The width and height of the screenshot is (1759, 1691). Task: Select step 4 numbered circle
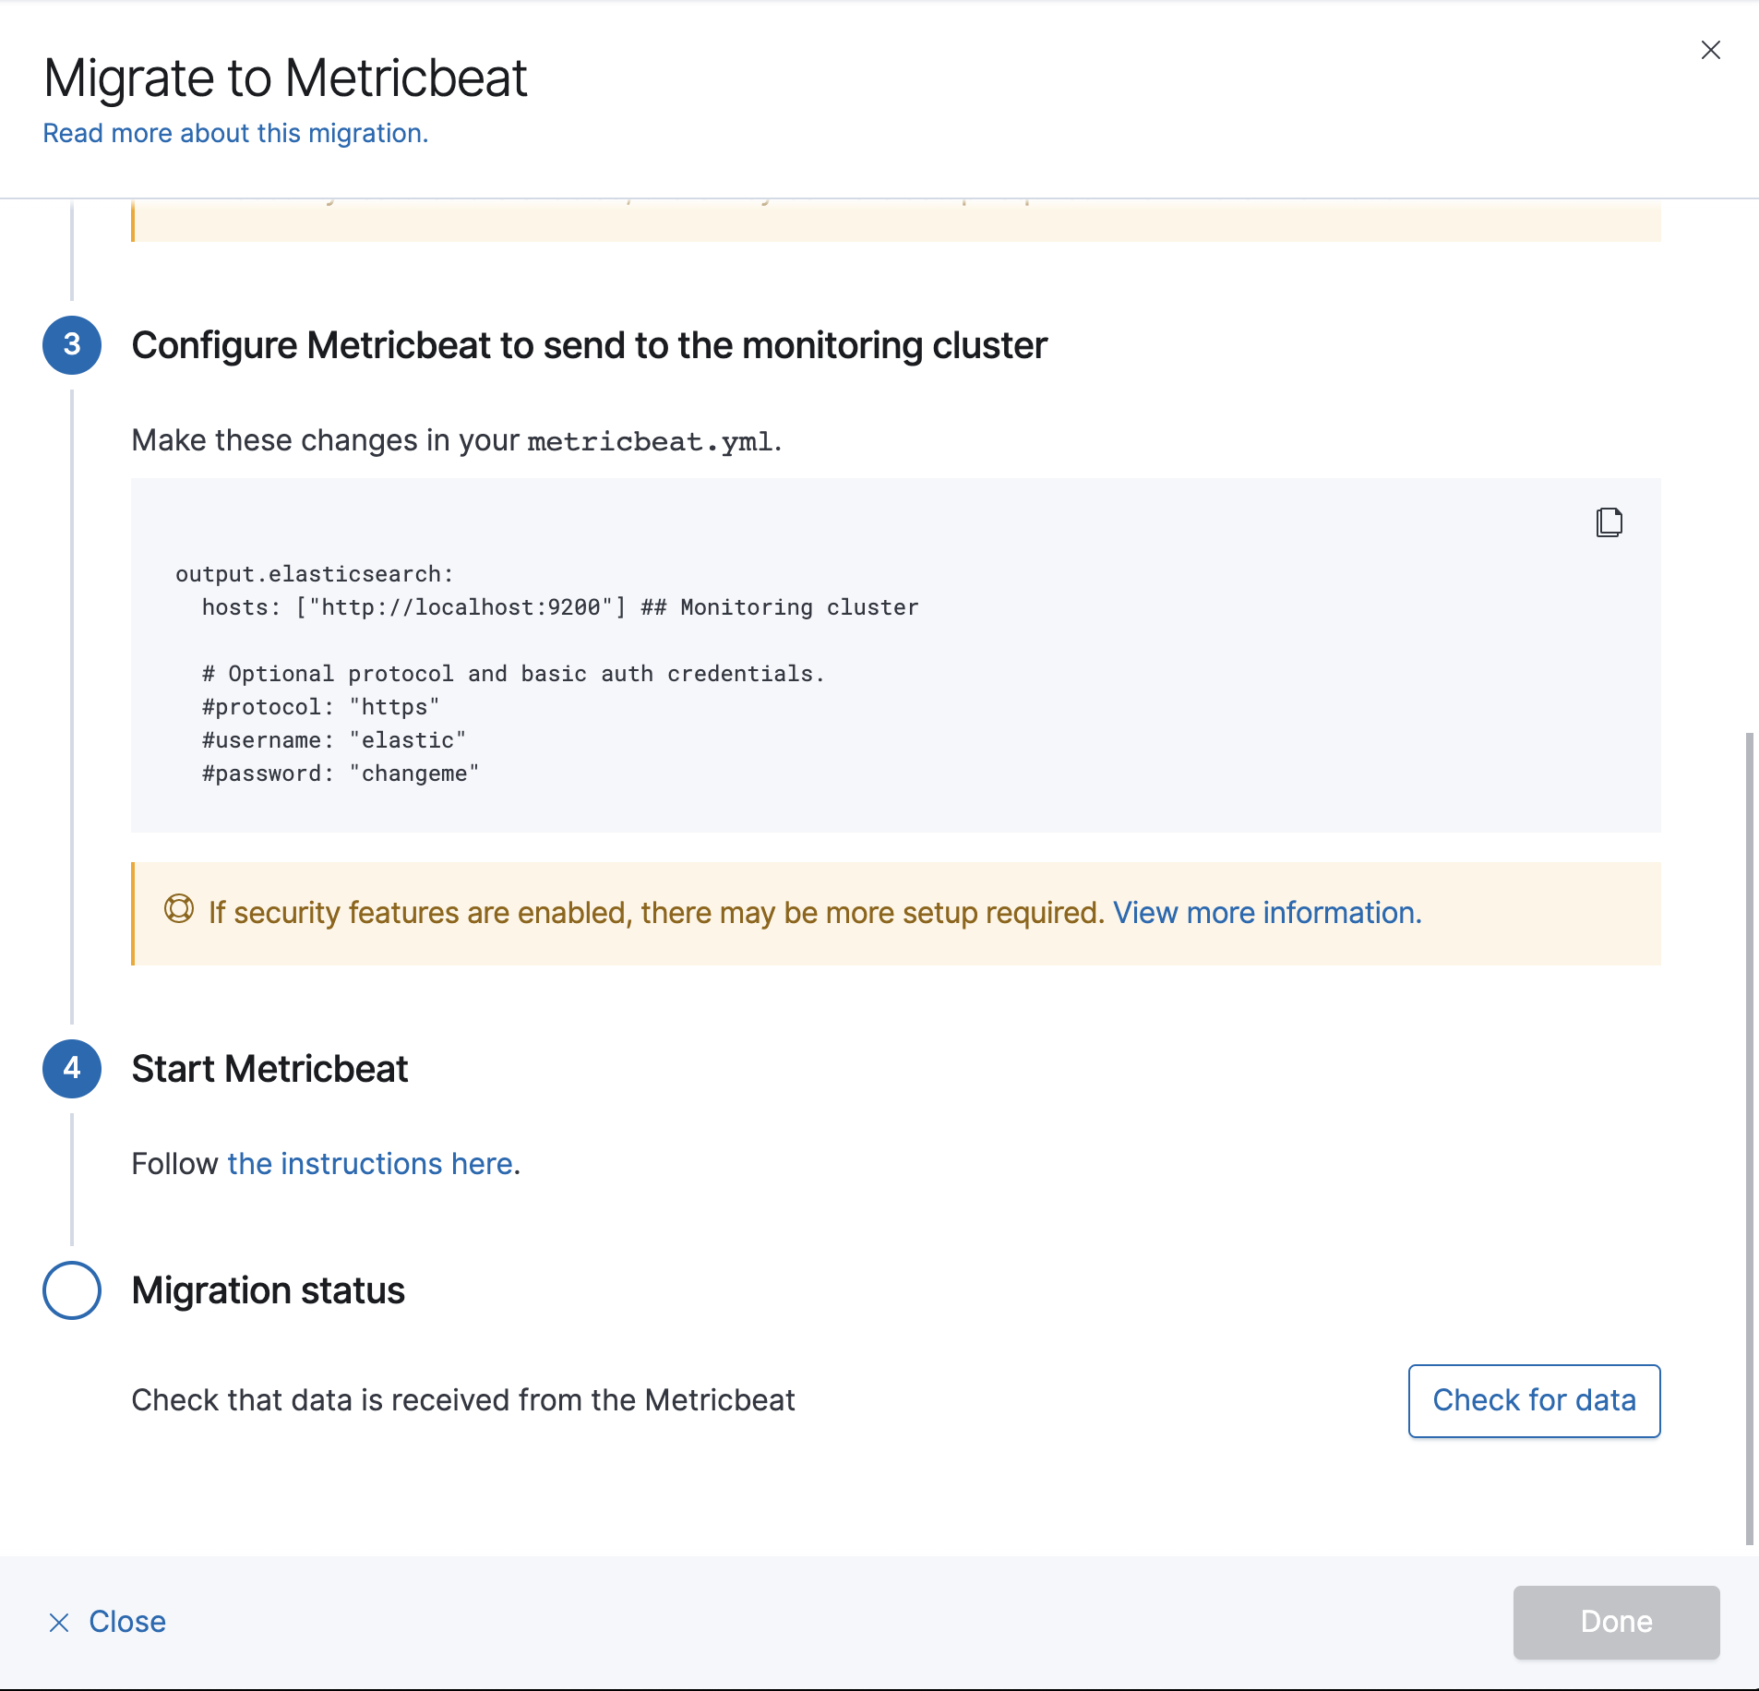(72, 1068)
